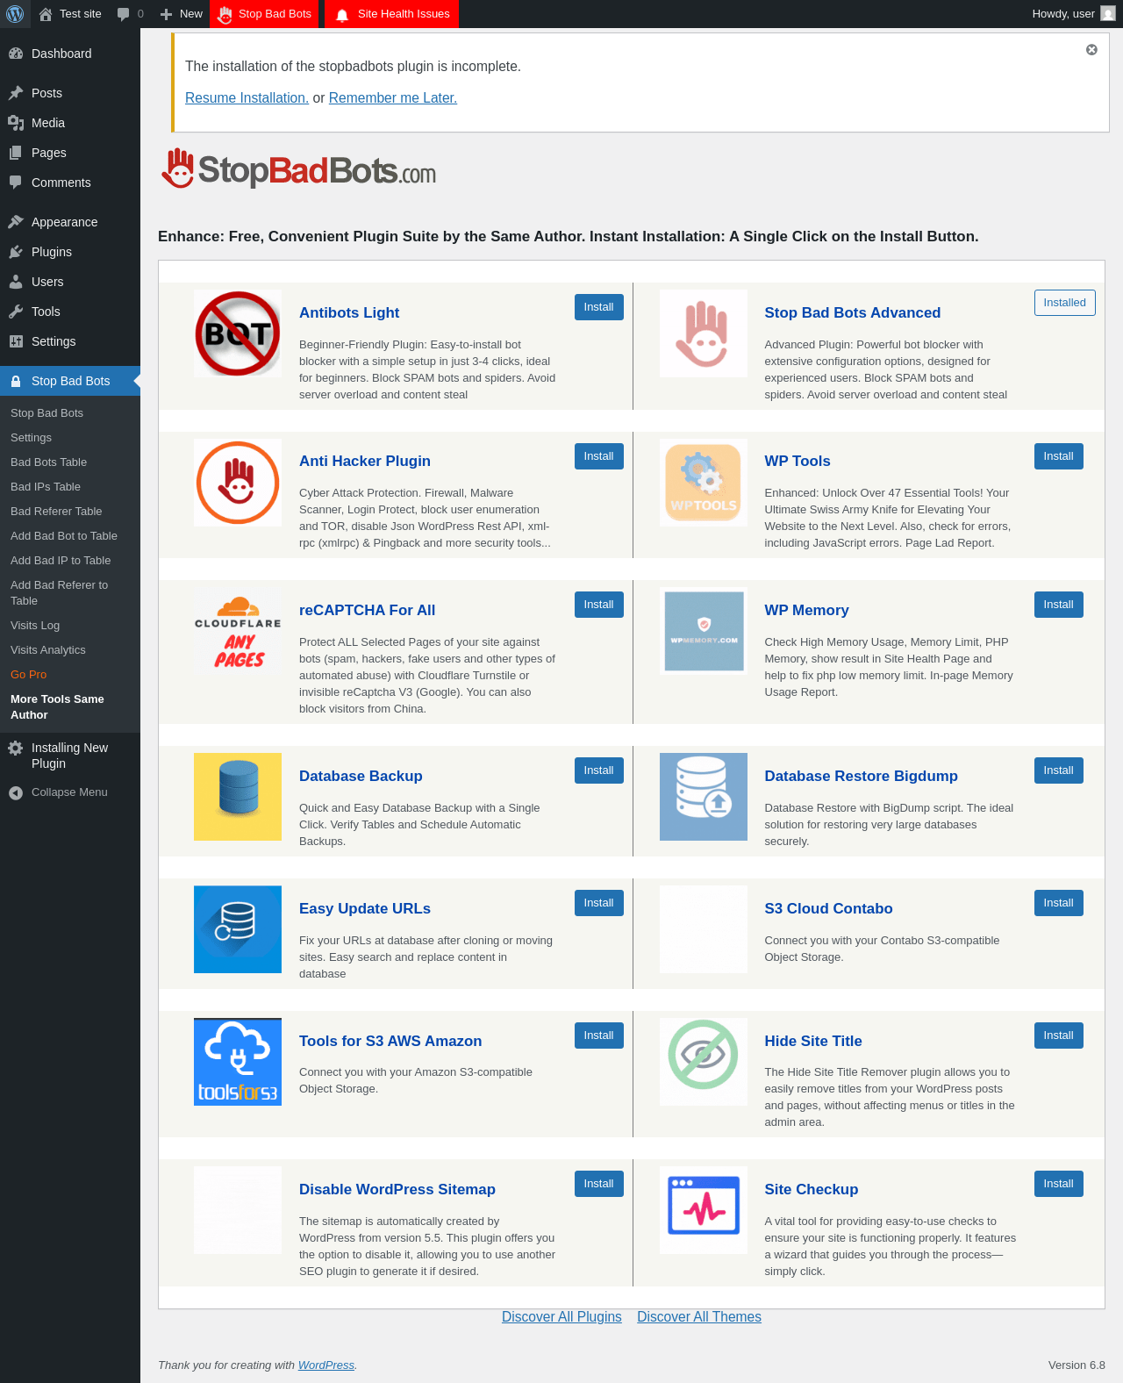Install Easy Update URLs
Image resolution: width=1123 pixels, height=1383 pixels.
(599, 903)
